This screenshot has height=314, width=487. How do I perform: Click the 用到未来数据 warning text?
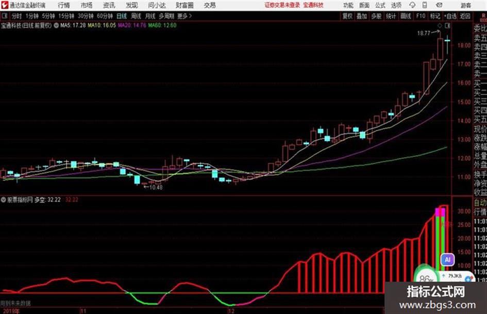coord(15,303)
